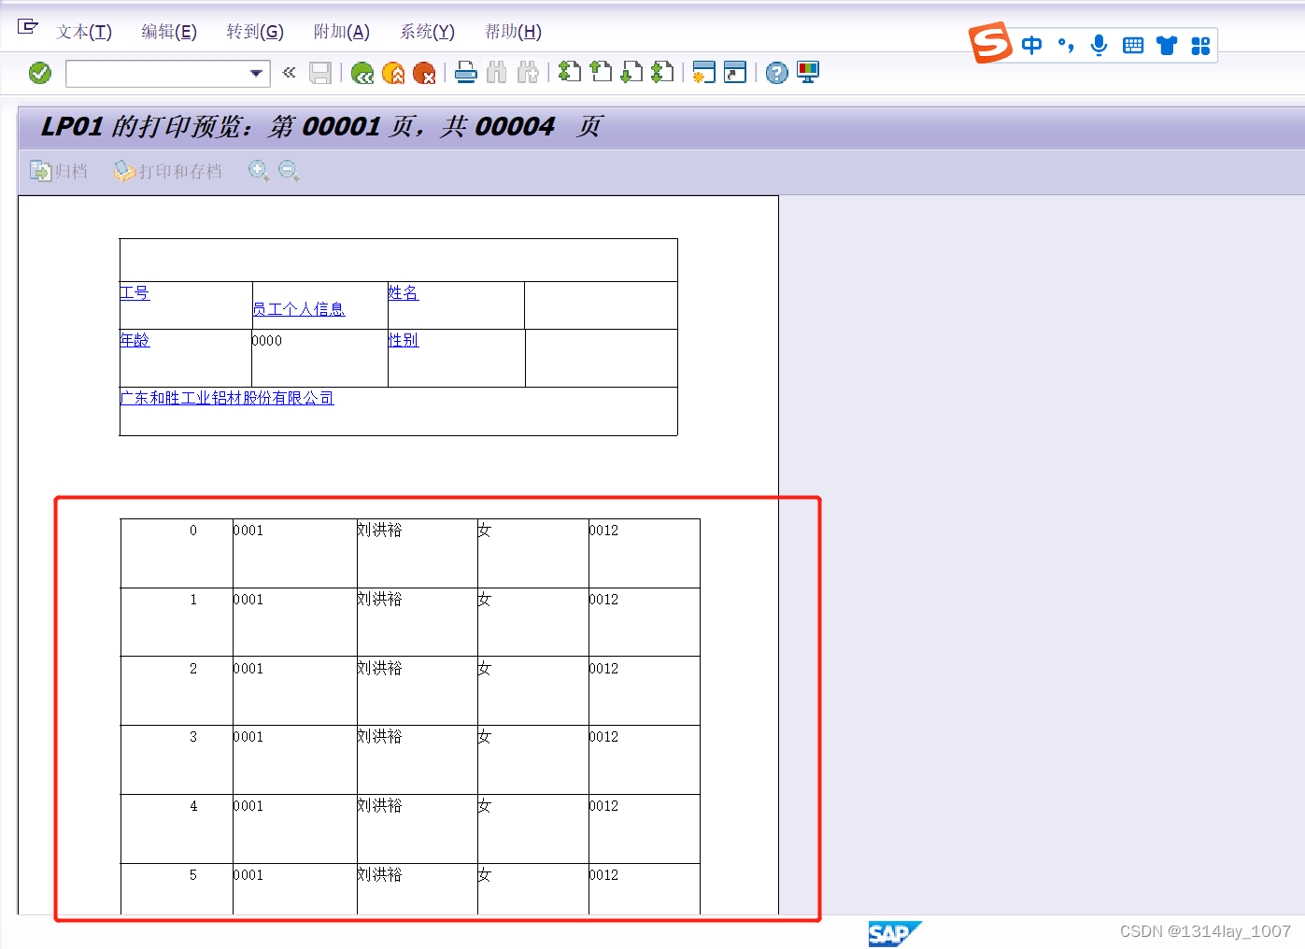1305x949 pixels.
Task: Click the 0000 value next to 年龄
Action: tap(267, 341)
